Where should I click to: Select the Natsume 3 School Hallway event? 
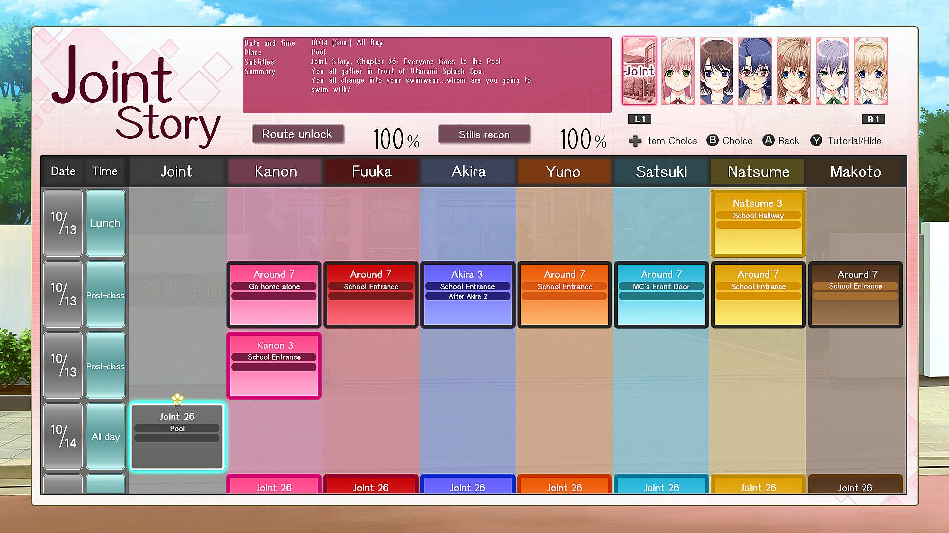[x=758, y=223]
